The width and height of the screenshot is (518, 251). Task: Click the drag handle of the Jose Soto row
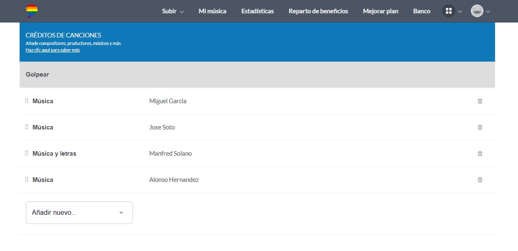tap(27, 127)
